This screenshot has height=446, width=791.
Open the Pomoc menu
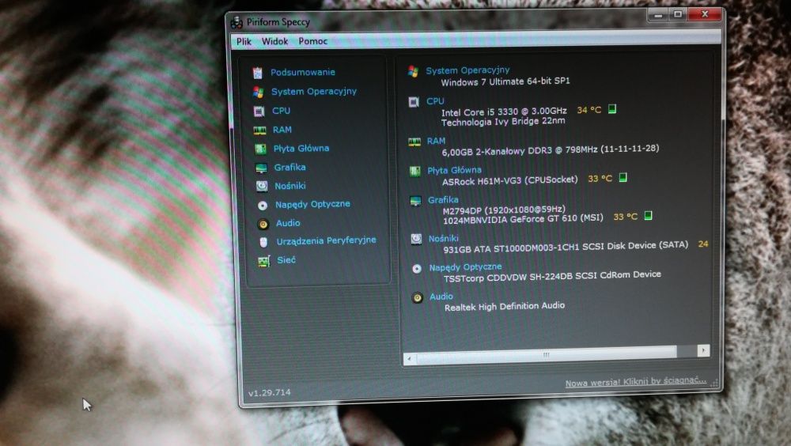pos(312,41)
